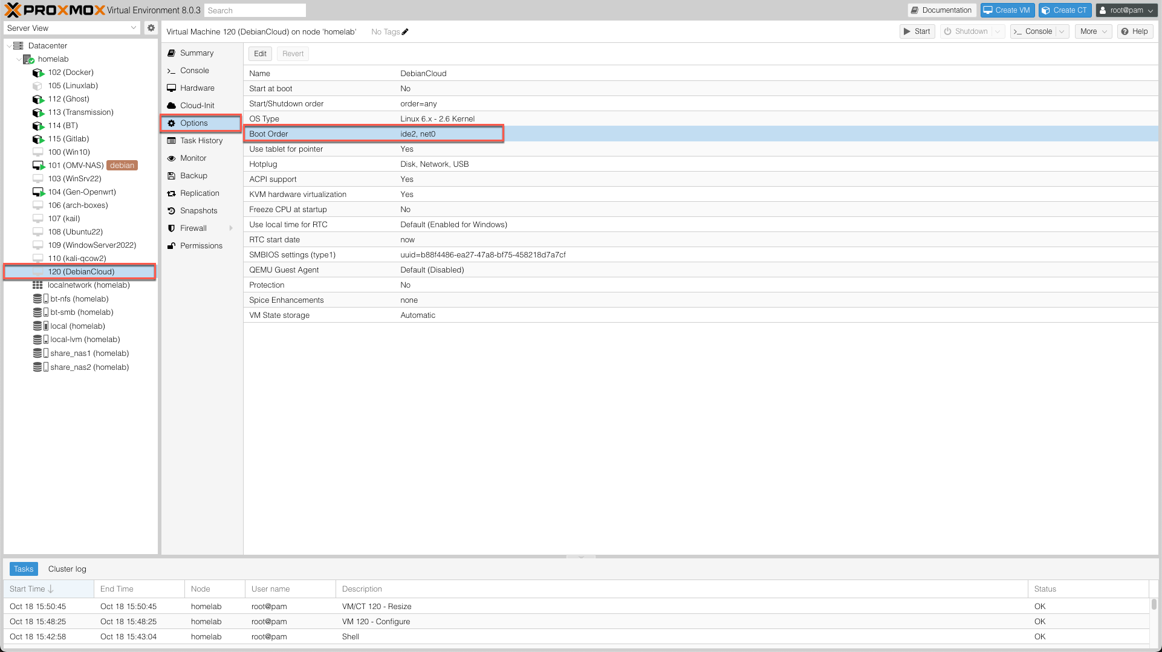The height and width of the screenshot is (652, 1162).
Task: Open the Shutdown options dropdown arrow
Action: point(998,31)
